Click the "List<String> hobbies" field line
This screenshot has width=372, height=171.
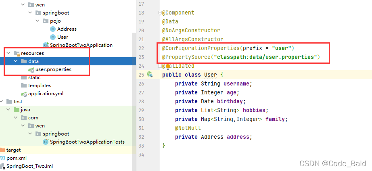pos(222,110)
